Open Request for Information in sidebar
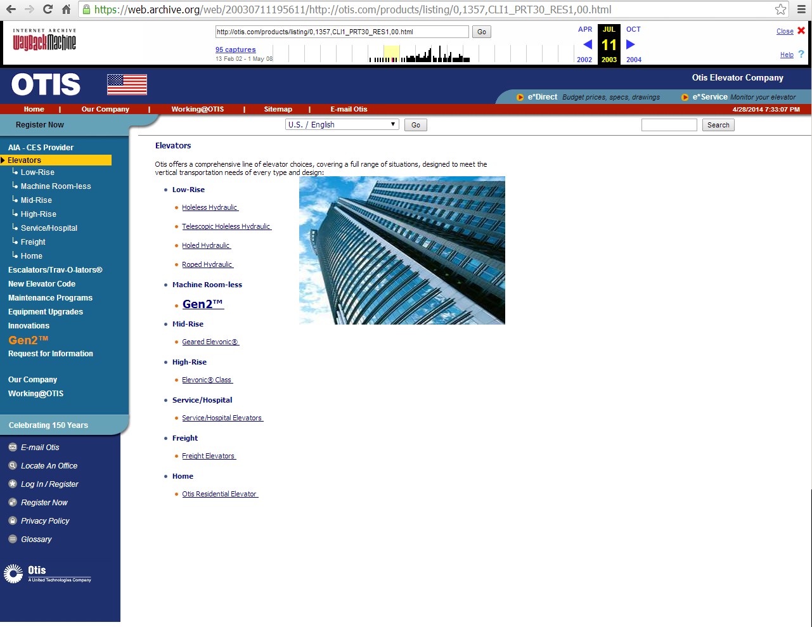This screenshot has width=812, height=627. coord(51,354)
